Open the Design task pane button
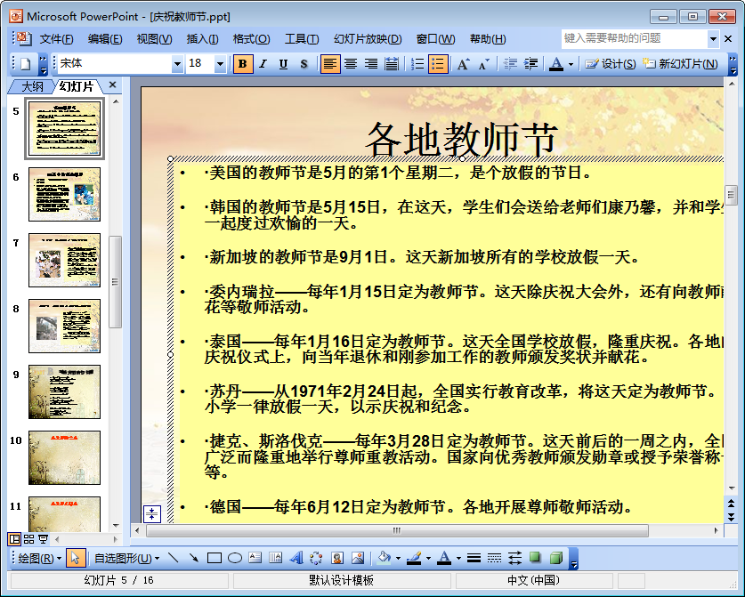 click(x=611, y=64)
